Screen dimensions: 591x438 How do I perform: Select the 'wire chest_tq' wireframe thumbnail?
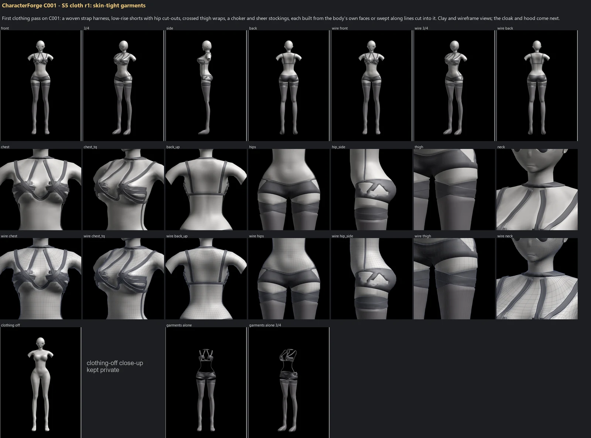123,279
